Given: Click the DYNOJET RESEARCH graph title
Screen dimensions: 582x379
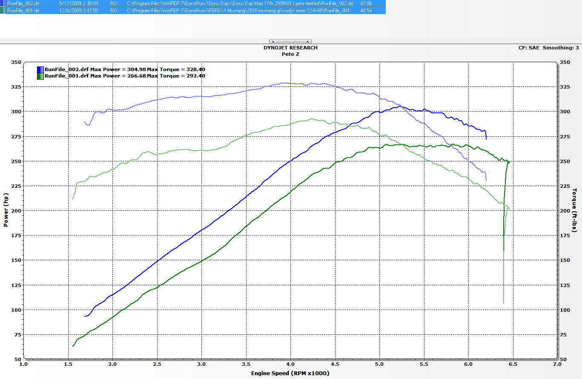Looking at the screenshot, I should tap(290, 48).
